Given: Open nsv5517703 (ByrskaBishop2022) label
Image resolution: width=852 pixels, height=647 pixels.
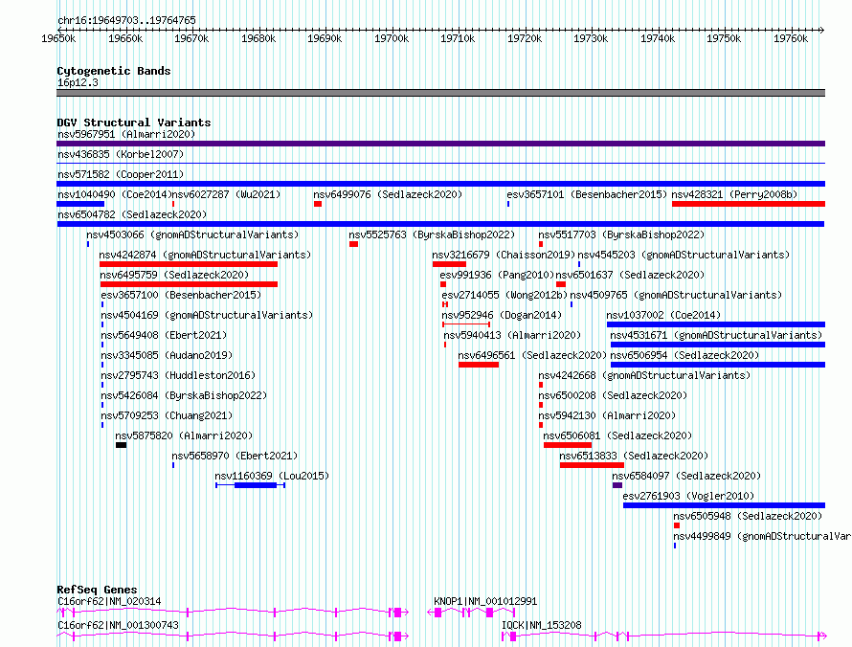Looking at the screenshot, I should (621, 234).
